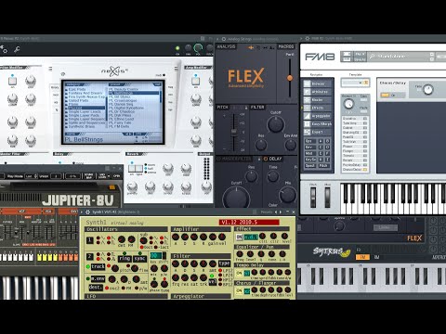Click the FLEX Pan slider handle

[x=290, y=78]
